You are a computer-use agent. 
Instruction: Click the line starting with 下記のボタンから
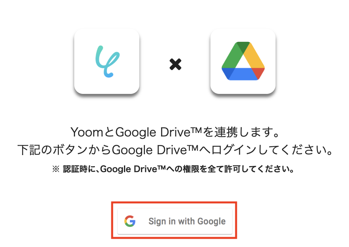[x=175, y=150]
